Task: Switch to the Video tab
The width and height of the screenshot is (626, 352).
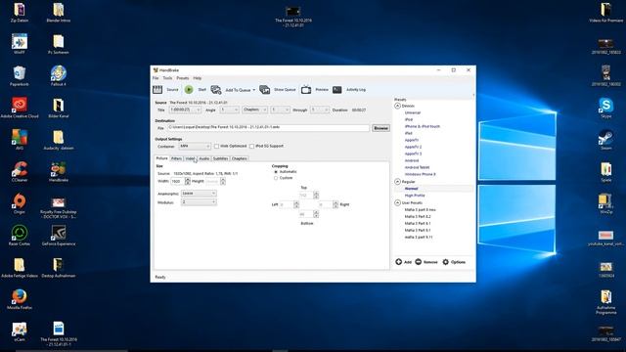Action: (190, 158)
